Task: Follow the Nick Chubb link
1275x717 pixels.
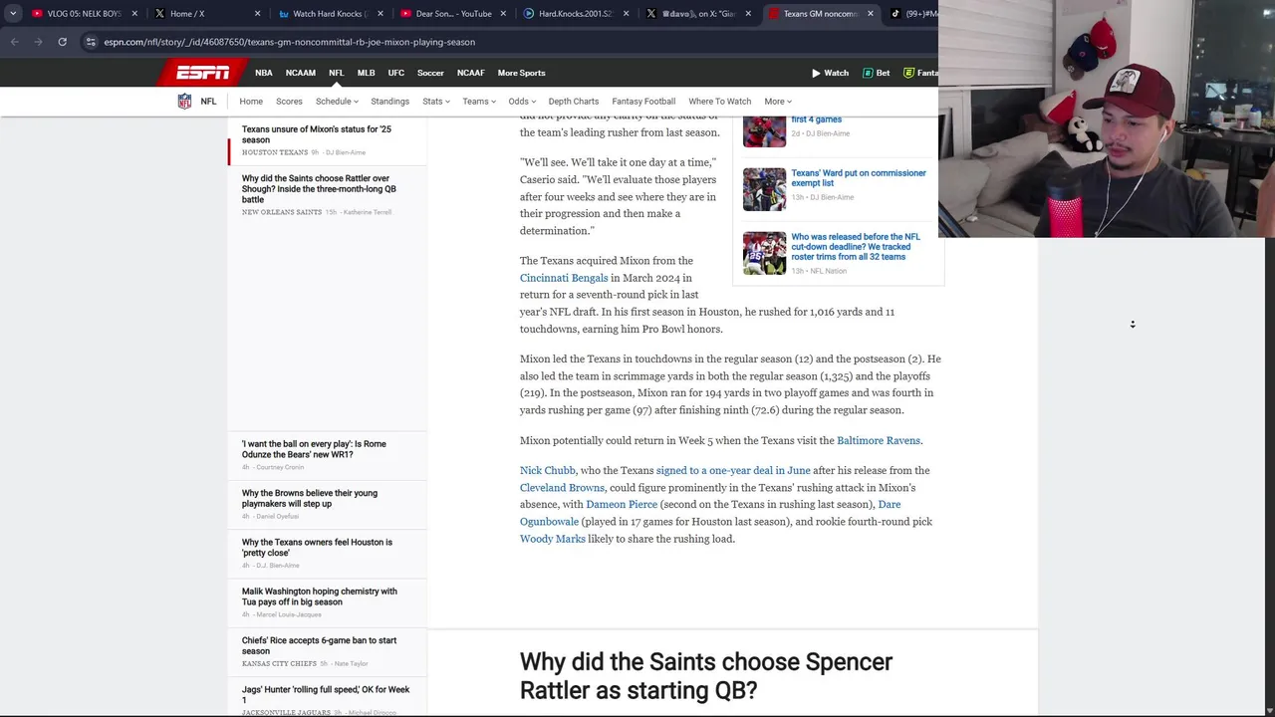Action: [x=548, y=470]
